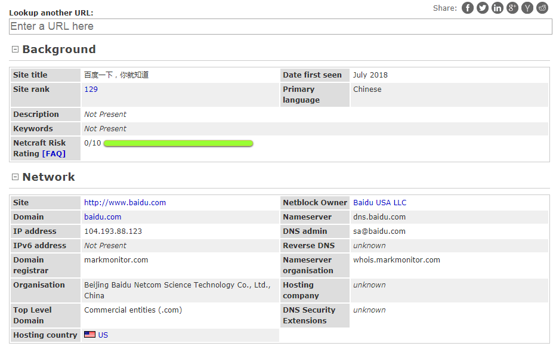The image size is (553, 346).
Task: Click the Background section heading
Action: pyautogui.click(x=59, y=50)
